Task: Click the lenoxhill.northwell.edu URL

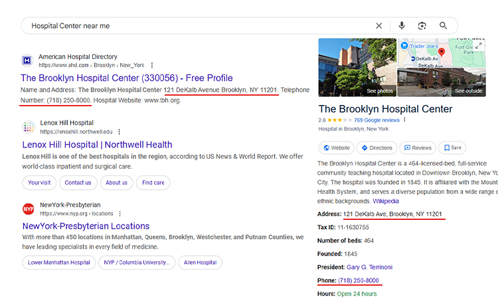Action: [76, 132]
